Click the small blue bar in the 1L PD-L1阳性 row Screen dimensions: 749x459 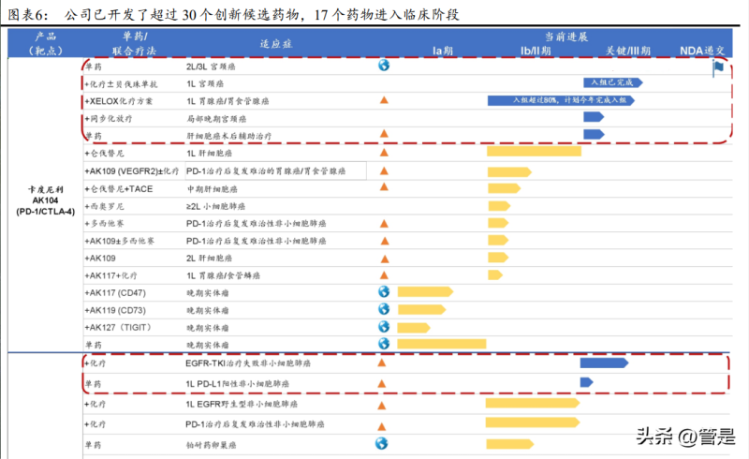pos(587,382)
